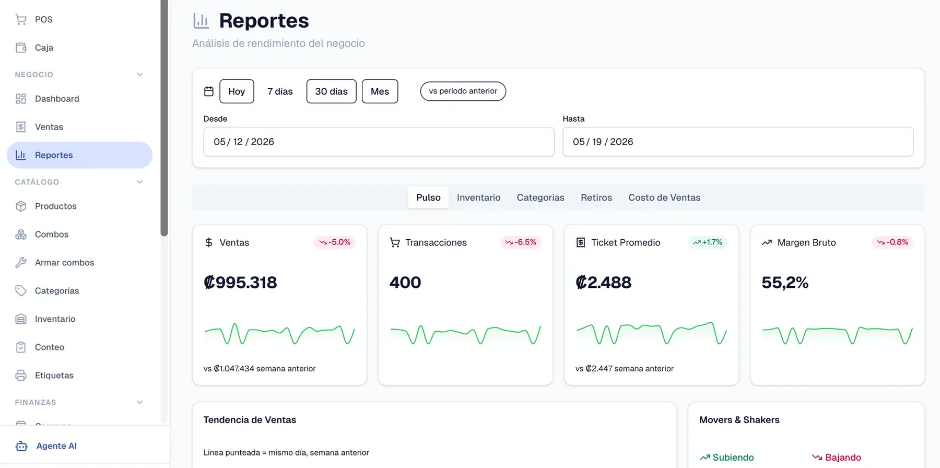Switch to the Costo de Ventas tab
Viewport: 940px width, 468px height.
tap(664, 197)
